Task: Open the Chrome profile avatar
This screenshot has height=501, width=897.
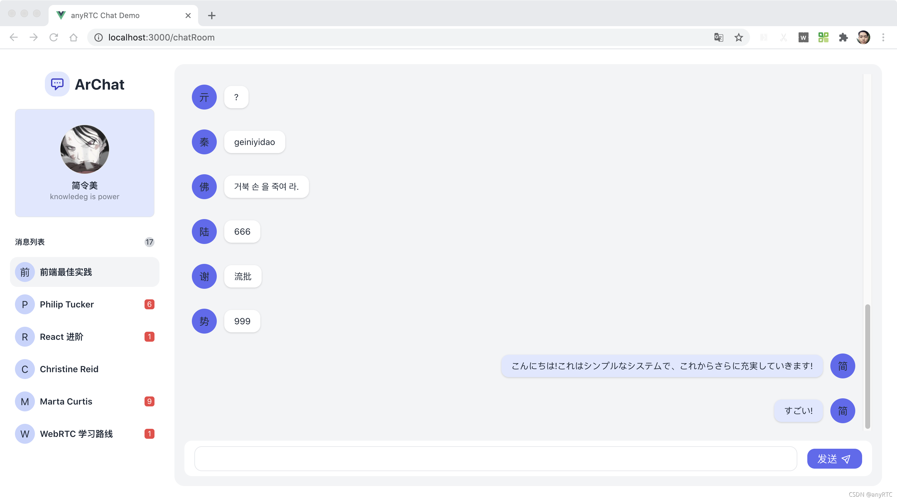Action: click(863, 37)
